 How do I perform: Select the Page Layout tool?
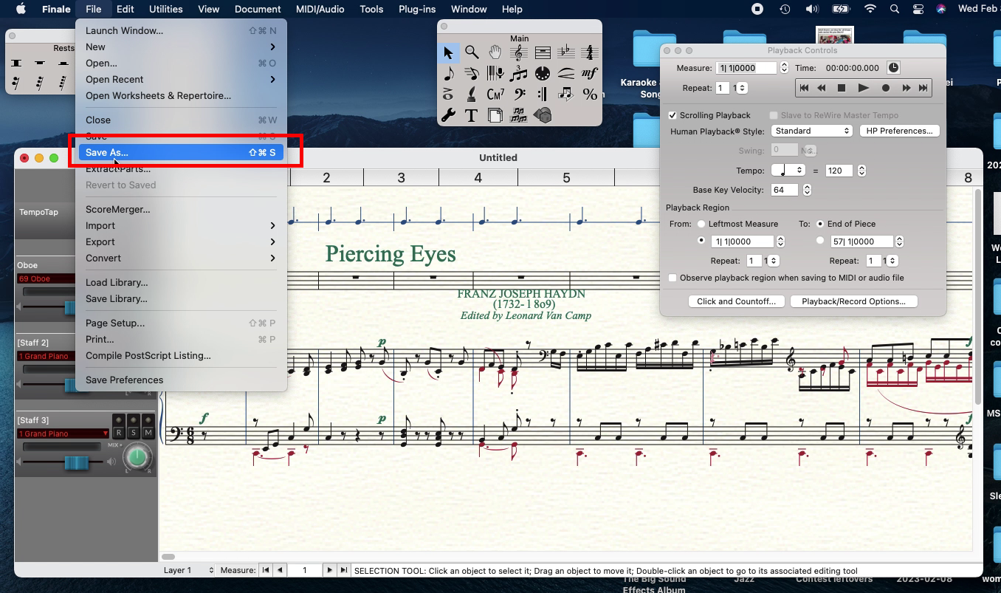click(495, 116)
